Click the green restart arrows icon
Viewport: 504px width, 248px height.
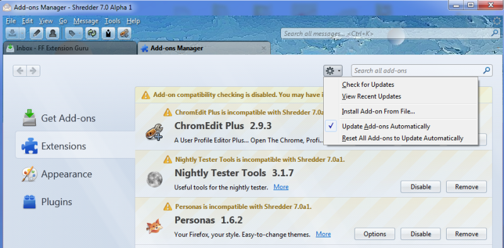pyautogui.click(x=92, y=33)
